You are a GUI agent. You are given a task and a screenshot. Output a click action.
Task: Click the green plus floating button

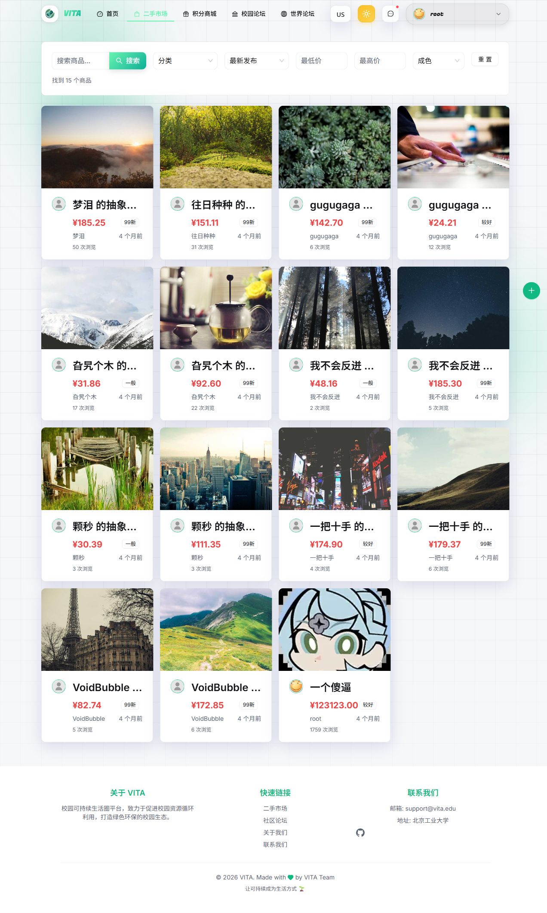(532, 291)
